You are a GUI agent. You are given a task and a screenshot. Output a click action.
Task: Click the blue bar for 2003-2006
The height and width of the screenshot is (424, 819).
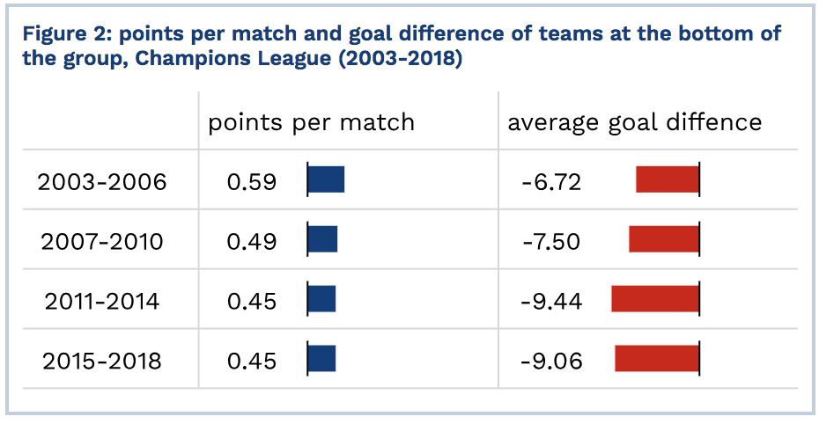coord(327,179)
